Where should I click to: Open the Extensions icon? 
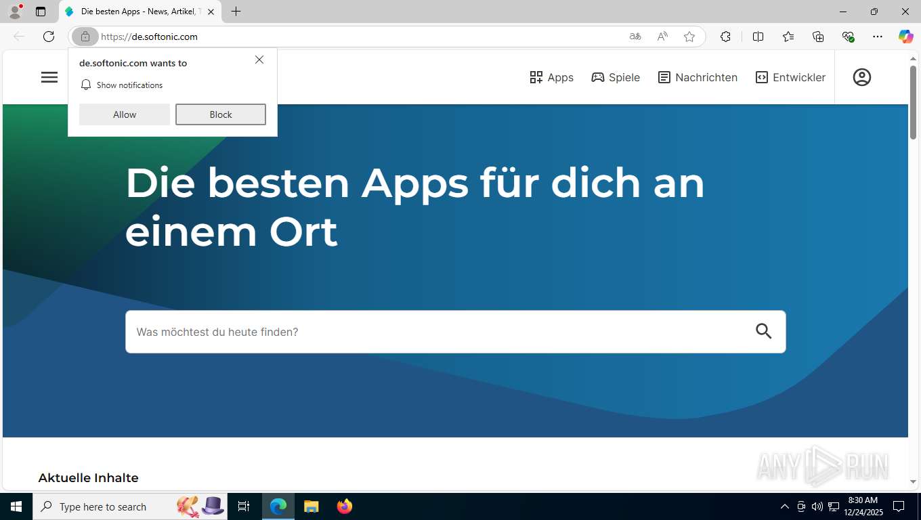[725, 37]
